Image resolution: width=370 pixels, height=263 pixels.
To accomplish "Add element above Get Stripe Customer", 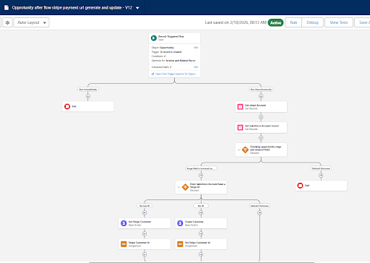I will [145, 213].
